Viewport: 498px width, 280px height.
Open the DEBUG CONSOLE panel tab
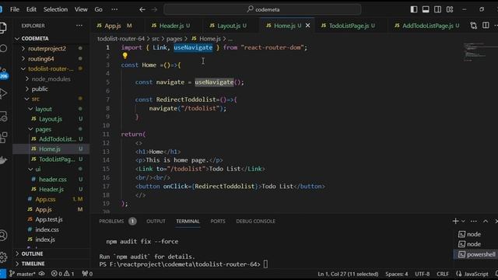pos(256,221)
